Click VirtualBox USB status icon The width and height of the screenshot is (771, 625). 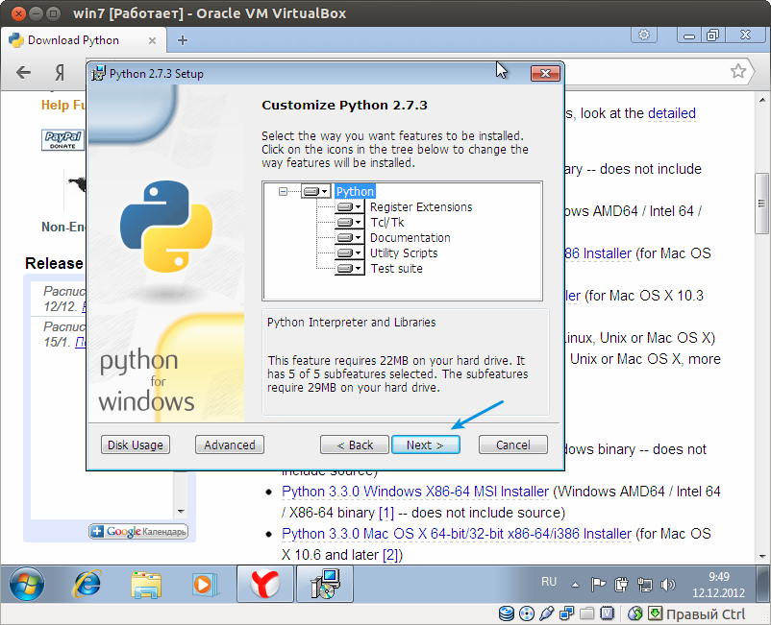[x=546, y=613]
